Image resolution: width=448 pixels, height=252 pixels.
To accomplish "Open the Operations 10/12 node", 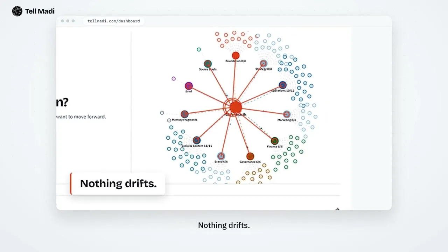I will coord(283,85).
